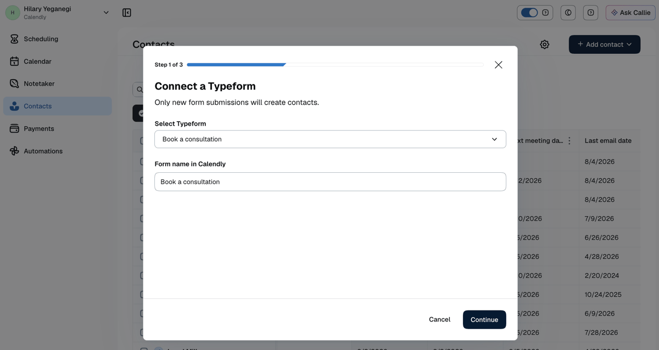Open the three-dot menu on the meeting date column
Viewport: 659px width, 350px height.
(x=569, y=141)
